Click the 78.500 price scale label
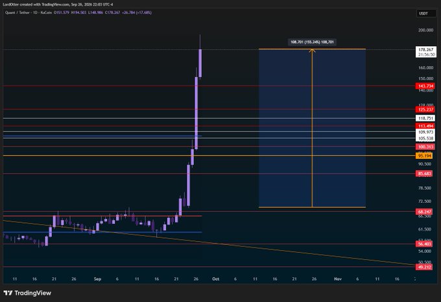 (x=425, y=188)
